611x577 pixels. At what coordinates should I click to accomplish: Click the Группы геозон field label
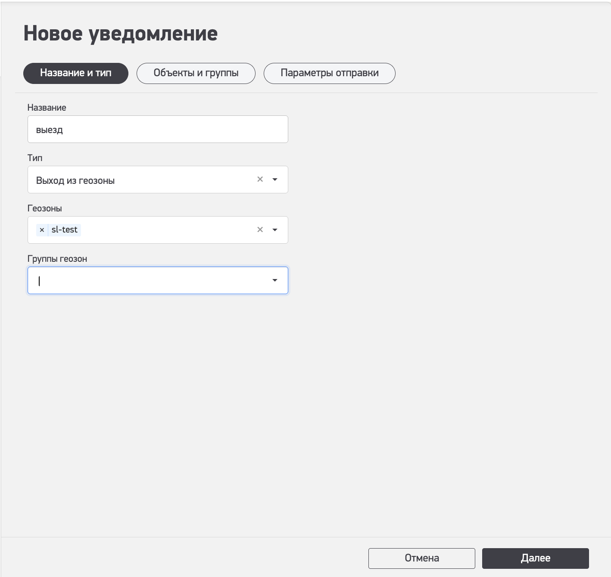57,259
